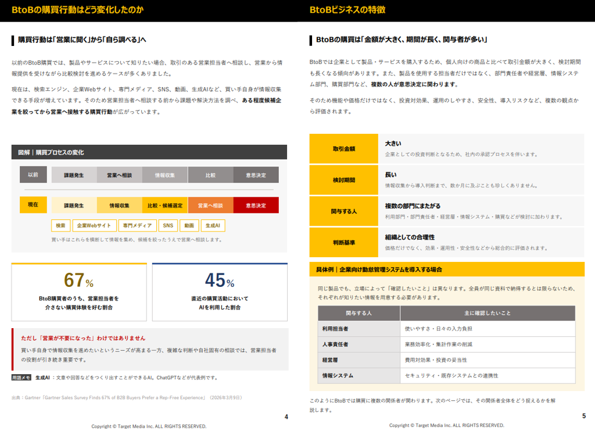Select the bold text "大きい"

[x=393, y=144]
